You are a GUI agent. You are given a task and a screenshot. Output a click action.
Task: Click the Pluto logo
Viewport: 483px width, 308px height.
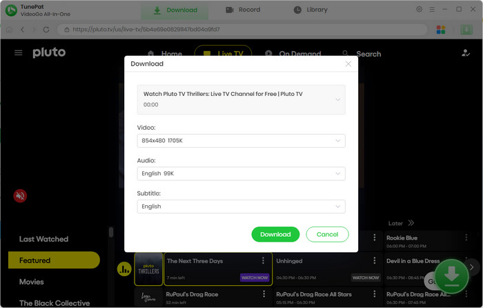pyautogui.click(x=49, y=52)
